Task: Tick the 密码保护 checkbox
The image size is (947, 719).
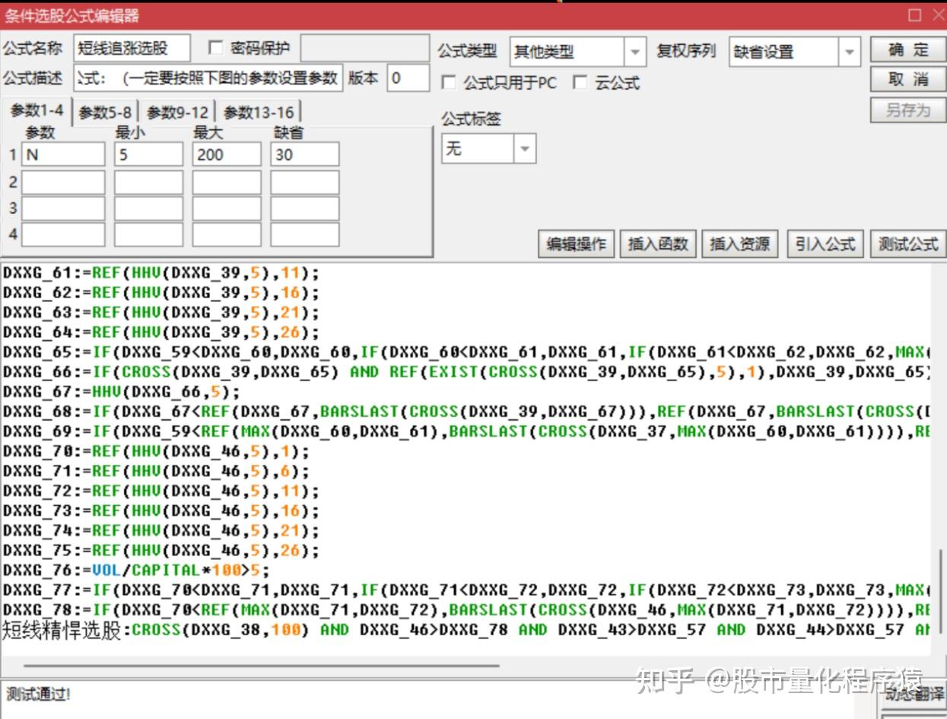Action: [x=216, y=49]
